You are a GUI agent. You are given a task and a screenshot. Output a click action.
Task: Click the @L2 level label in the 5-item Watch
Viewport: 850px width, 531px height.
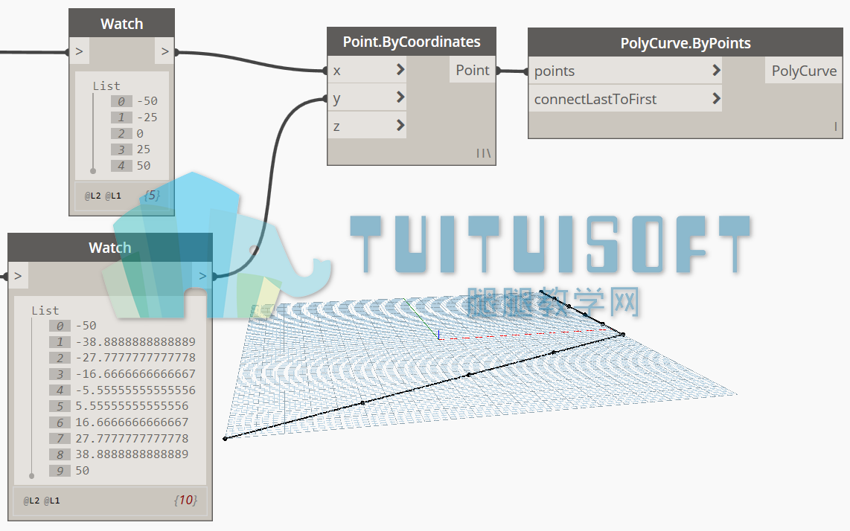pos(93,196)
